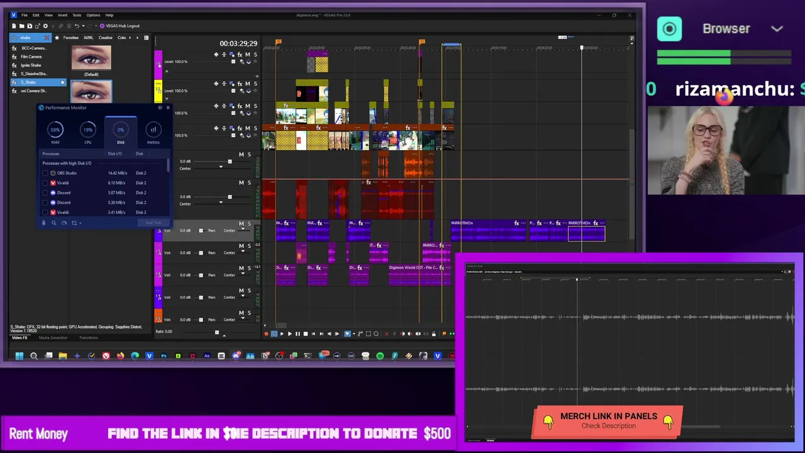805x453 pixels.
Task: Click the search icon in Performance Monitor footer
Action: 53,223
